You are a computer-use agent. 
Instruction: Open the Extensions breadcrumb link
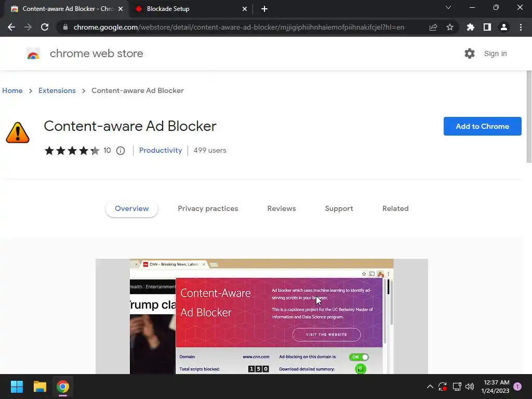[x=57, y=90]
